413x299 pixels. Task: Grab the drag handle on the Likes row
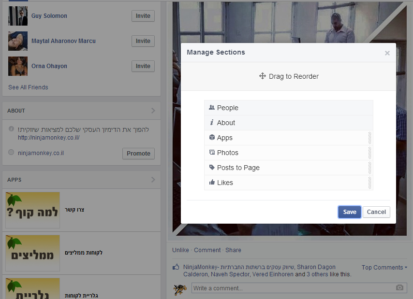(369, 183)
